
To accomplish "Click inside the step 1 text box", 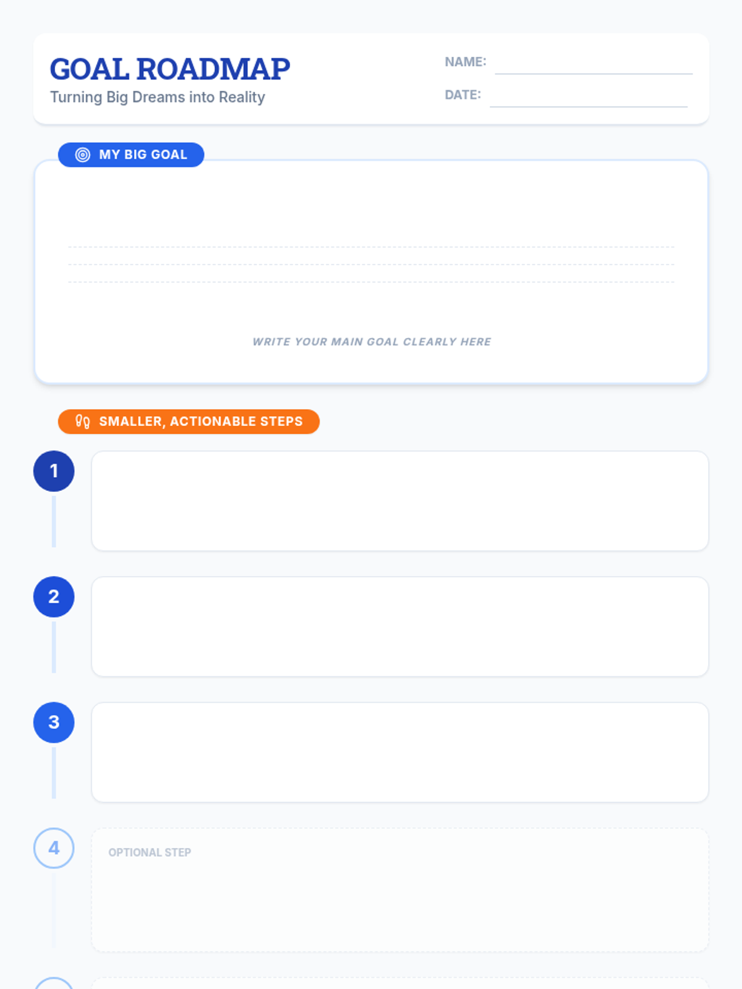I will (x=400, y=501).
